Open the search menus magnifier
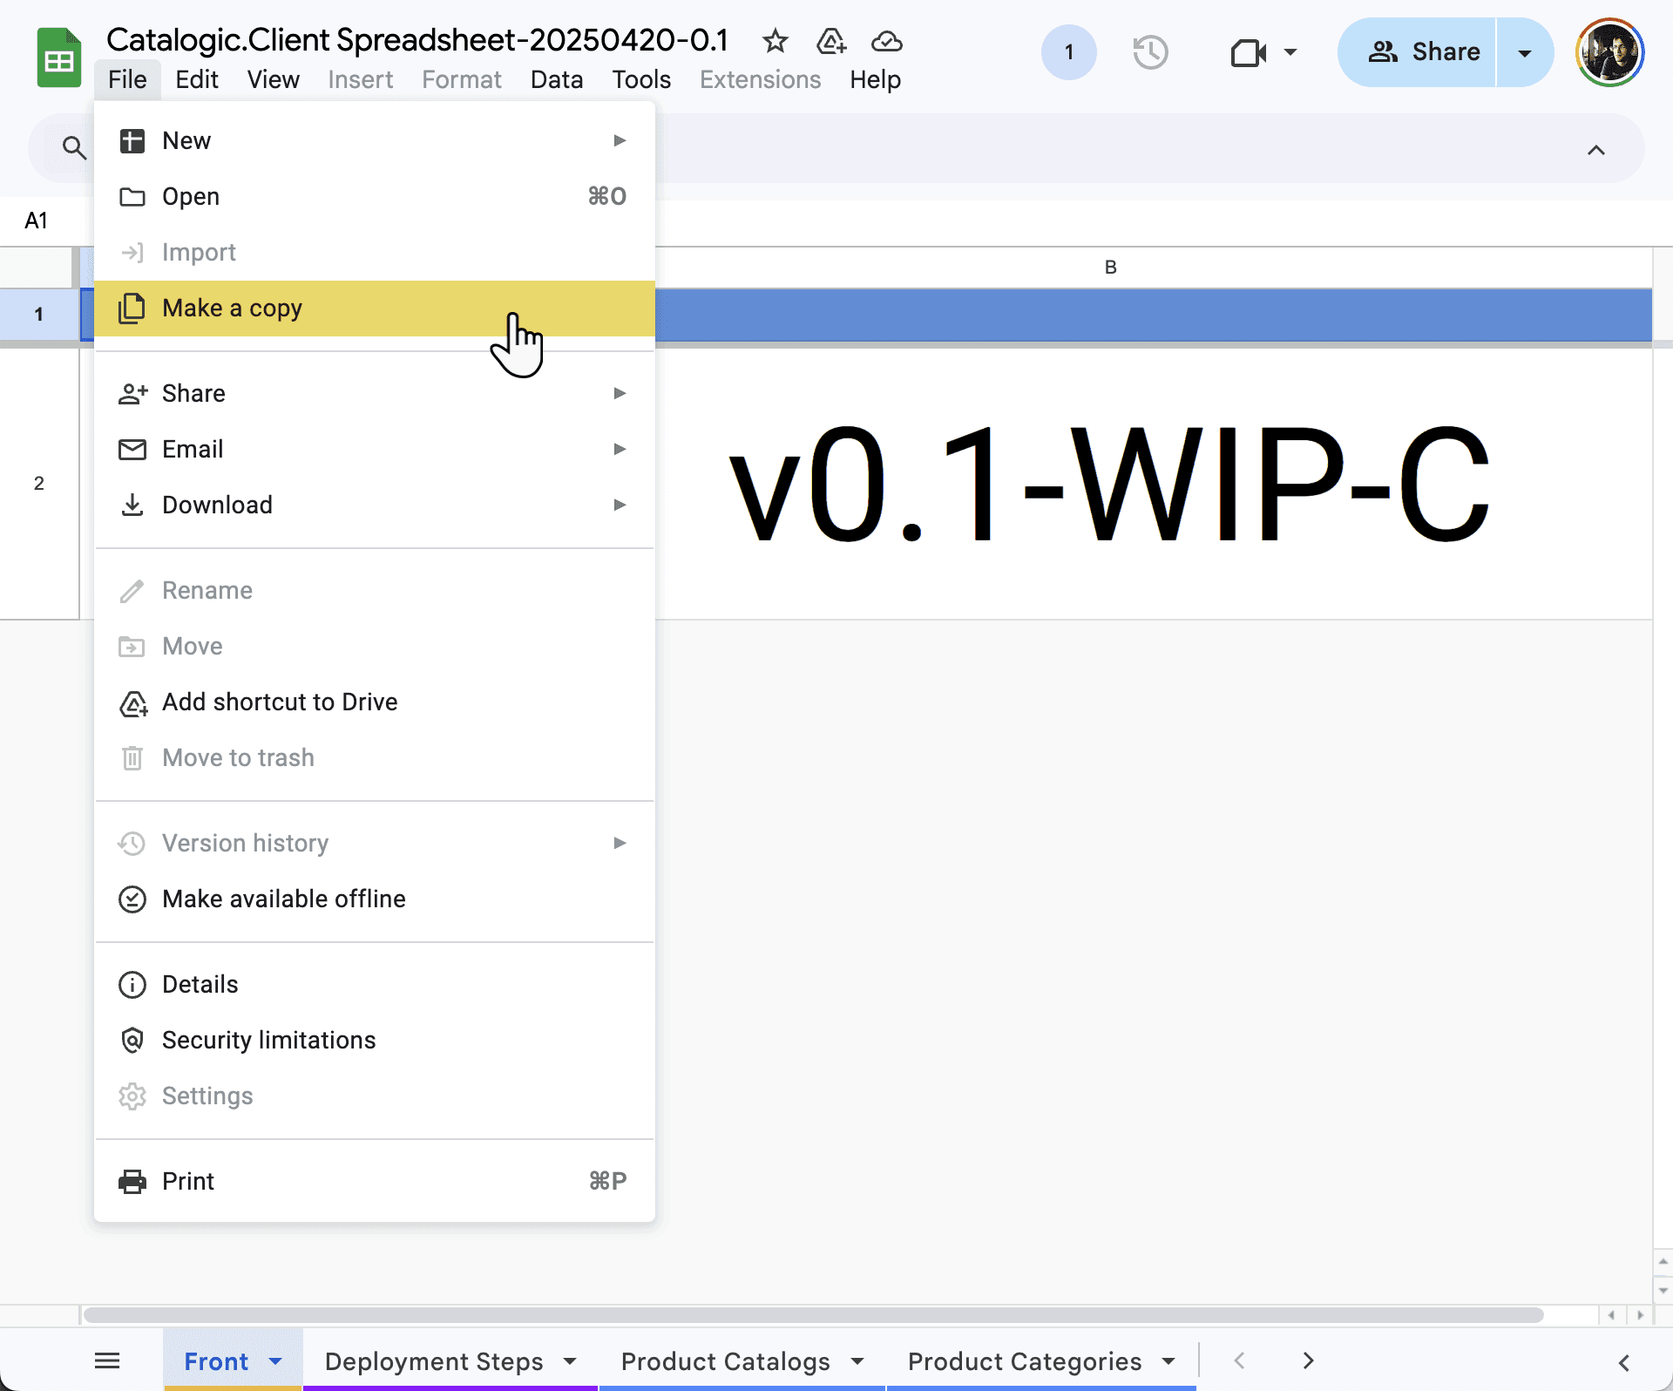Image resolution: width=1673 pixels, height=1391 pixels. (74, 148)
